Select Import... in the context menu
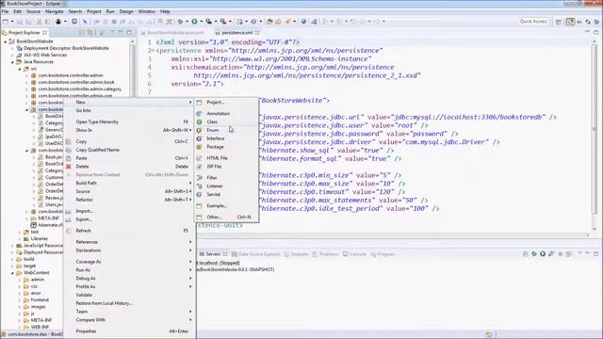 point(129,211)
